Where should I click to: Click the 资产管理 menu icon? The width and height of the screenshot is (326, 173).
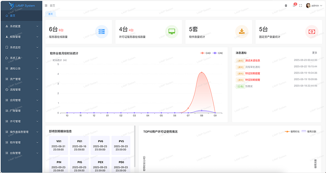7,79
